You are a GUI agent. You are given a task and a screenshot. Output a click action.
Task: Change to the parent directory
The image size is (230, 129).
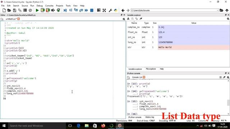click(x=227, y=10)
